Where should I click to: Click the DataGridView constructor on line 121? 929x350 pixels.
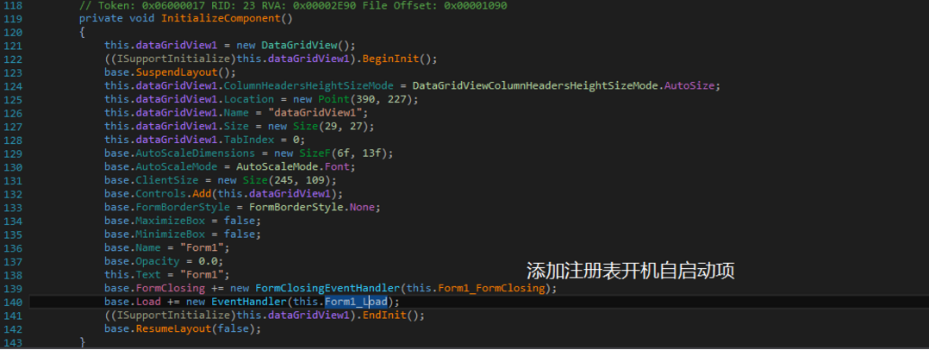coord(299,46)
